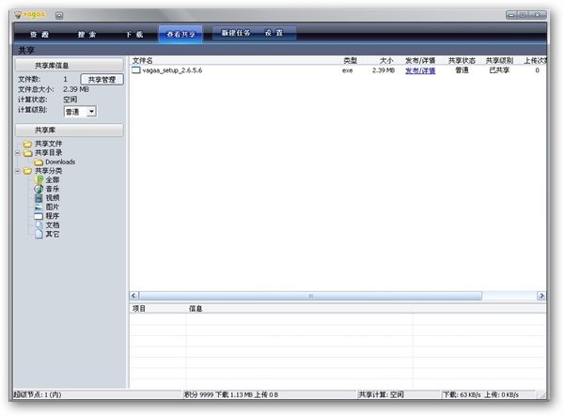The height and width of the screenshot is (416, 564).
Task: Collapse the 共享目录 tree node
Action: pos(17,153)
